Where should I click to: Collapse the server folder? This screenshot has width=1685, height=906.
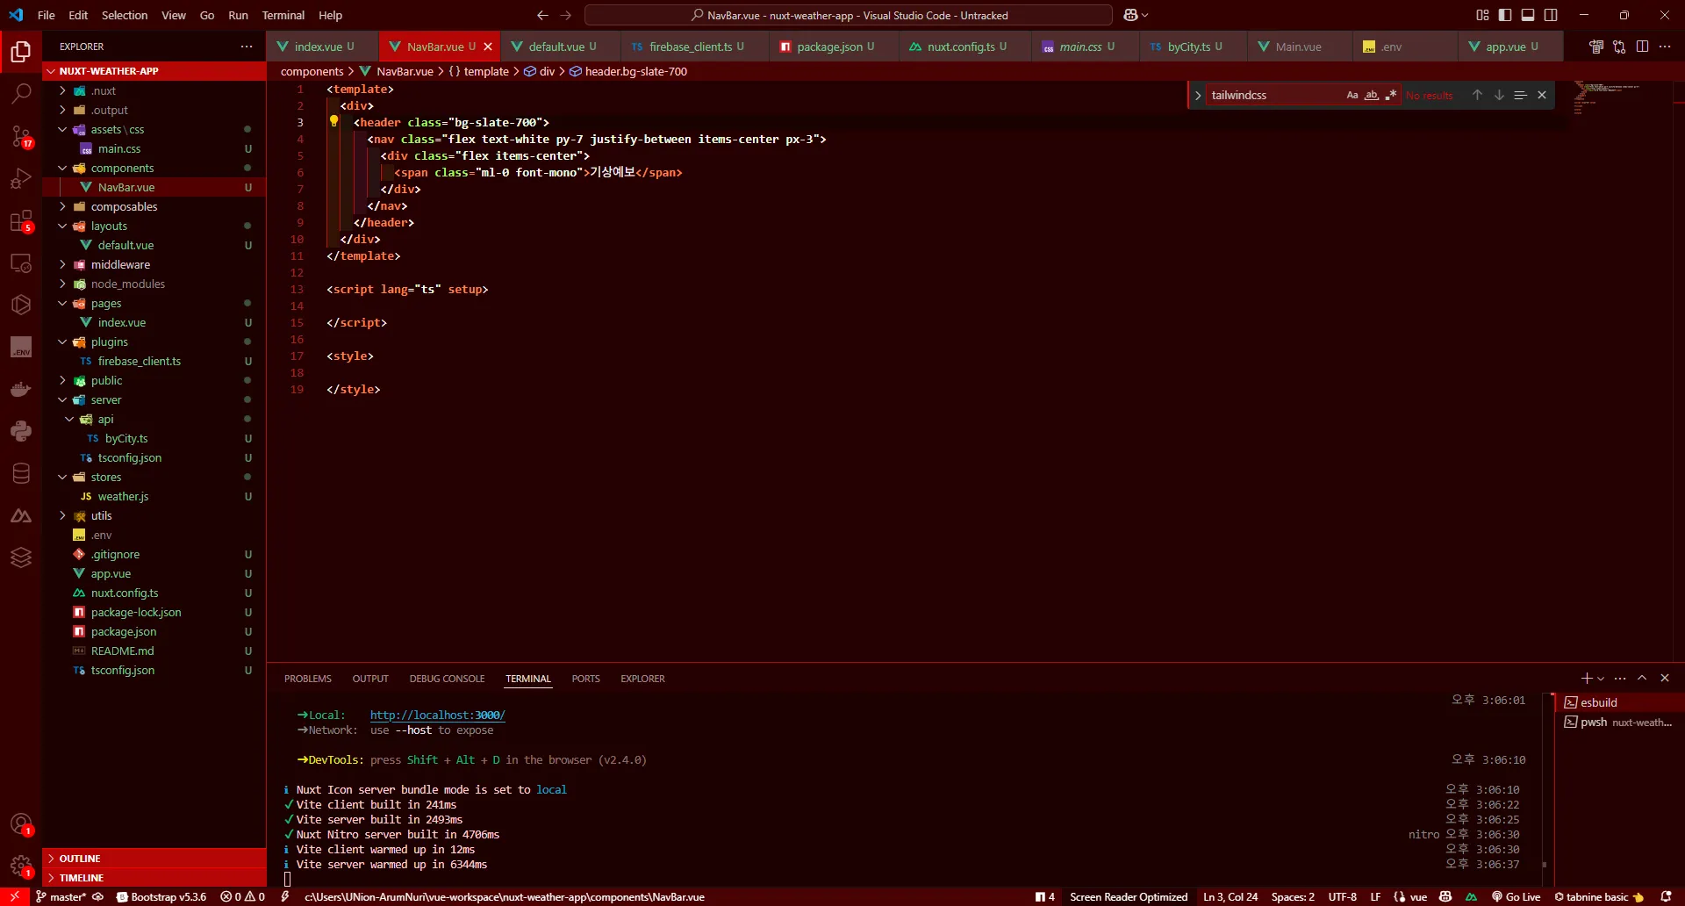(x=154, y=399)
